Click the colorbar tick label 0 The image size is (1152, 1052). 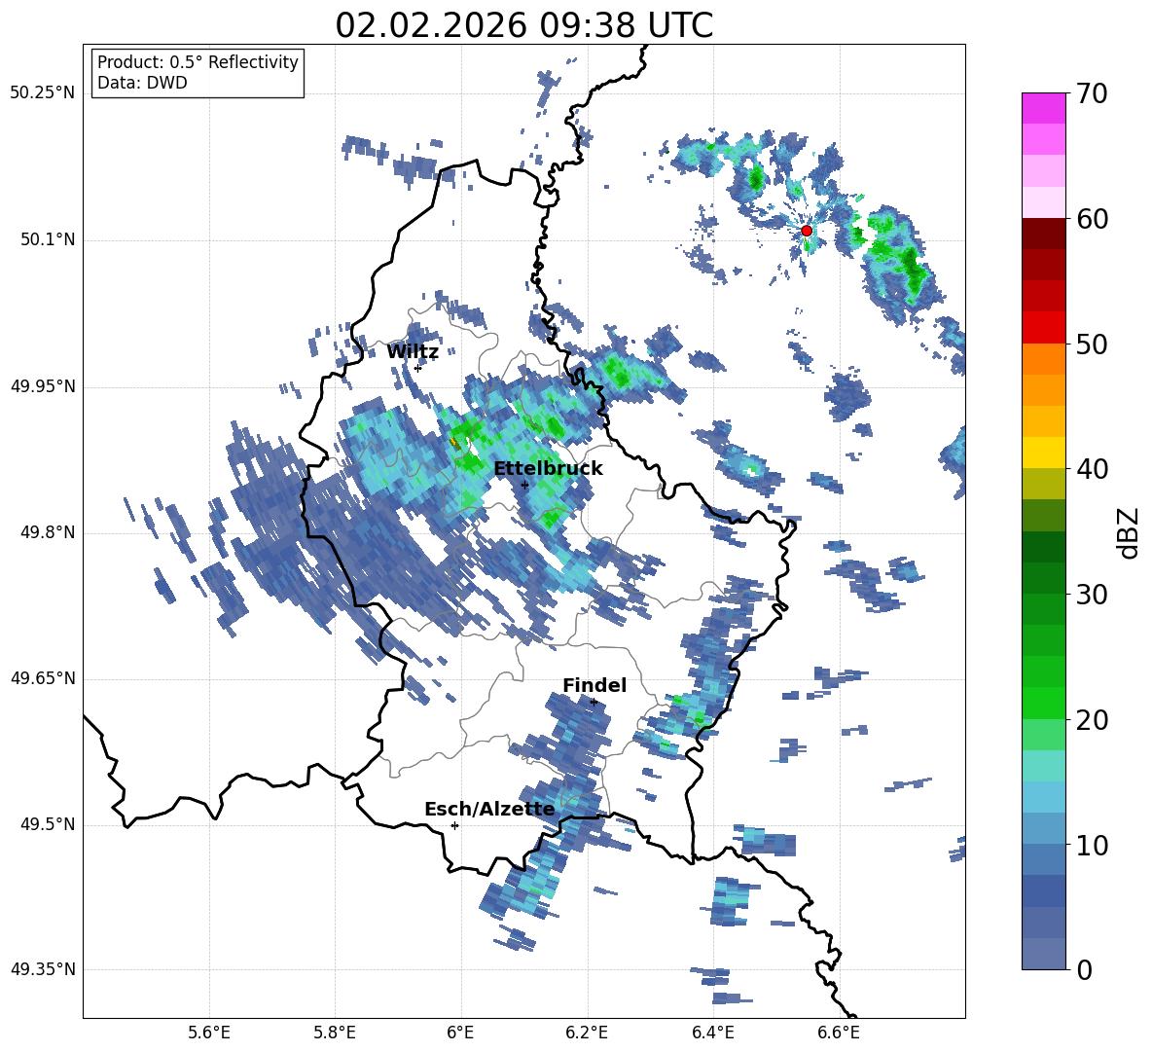1085,969
